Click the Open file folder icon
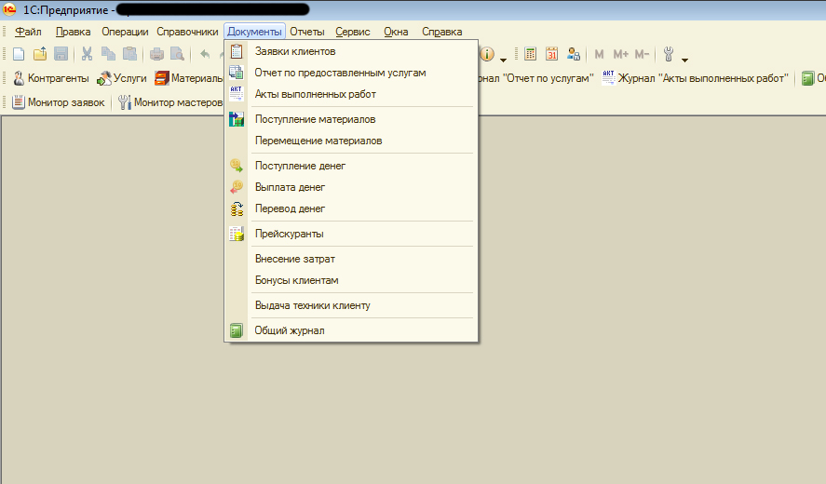The image size is (826, 484). click(x=39, y=54)
